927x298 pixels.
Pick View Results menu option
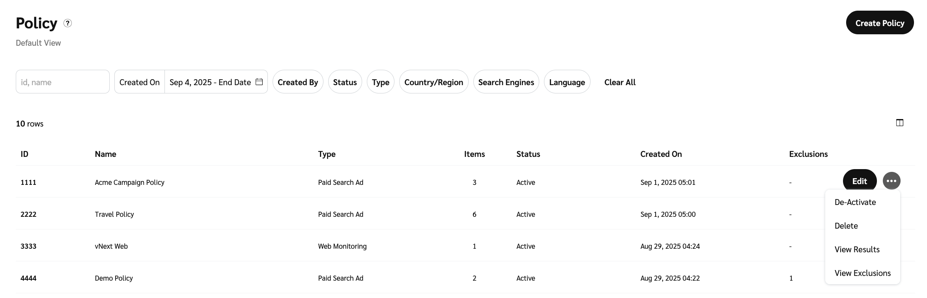(x=857, y=250)
